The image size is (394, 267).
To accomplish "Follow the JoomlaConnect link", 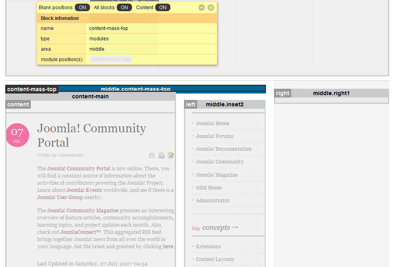I will tap(80, 232).
